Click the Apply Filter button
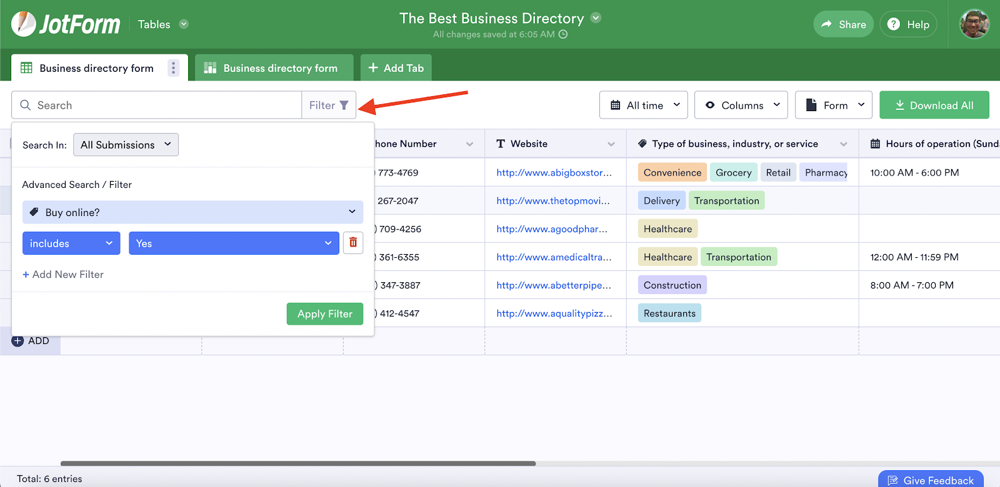 (x=324, y=314)
